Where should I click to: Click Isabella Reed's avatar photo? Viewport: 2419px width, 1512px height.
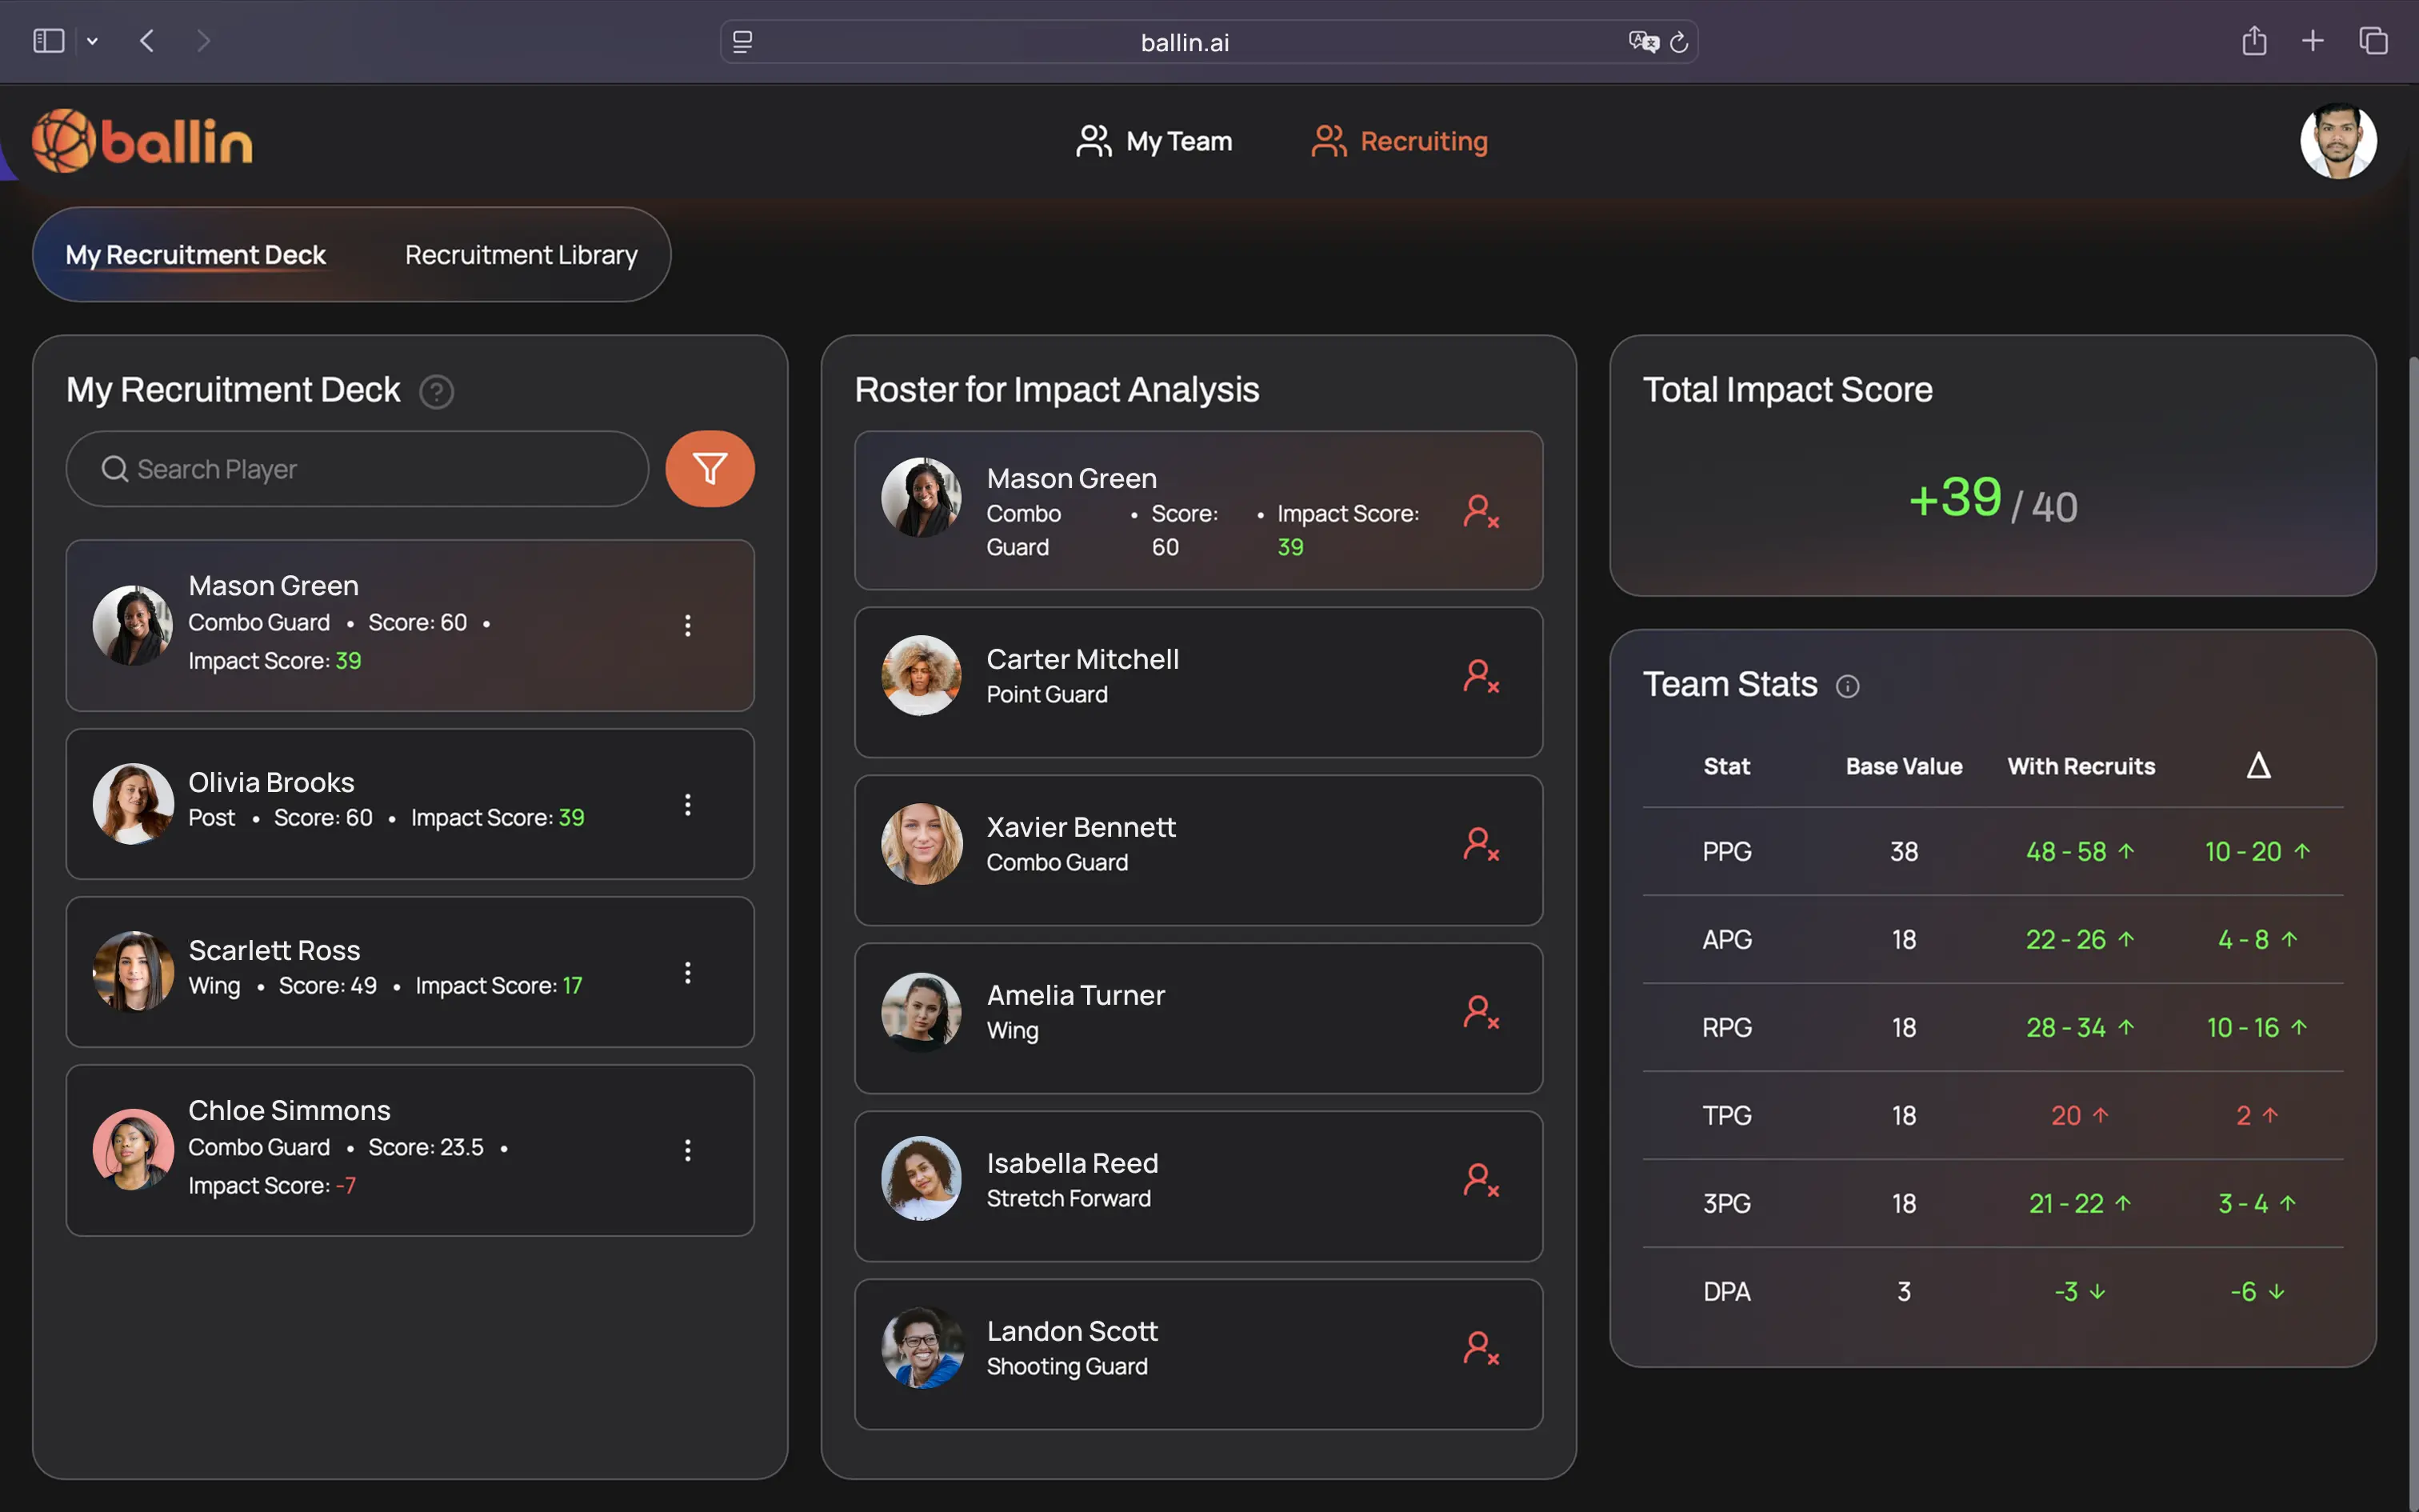922,1178
